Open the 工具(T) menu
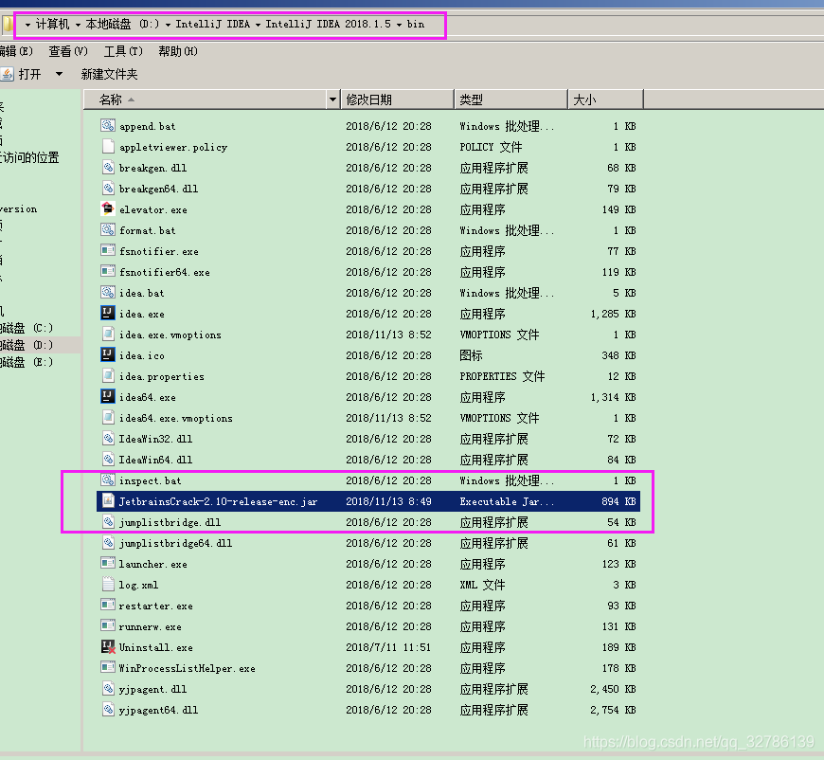Screen dimensions: 824x760 point(123,51)
